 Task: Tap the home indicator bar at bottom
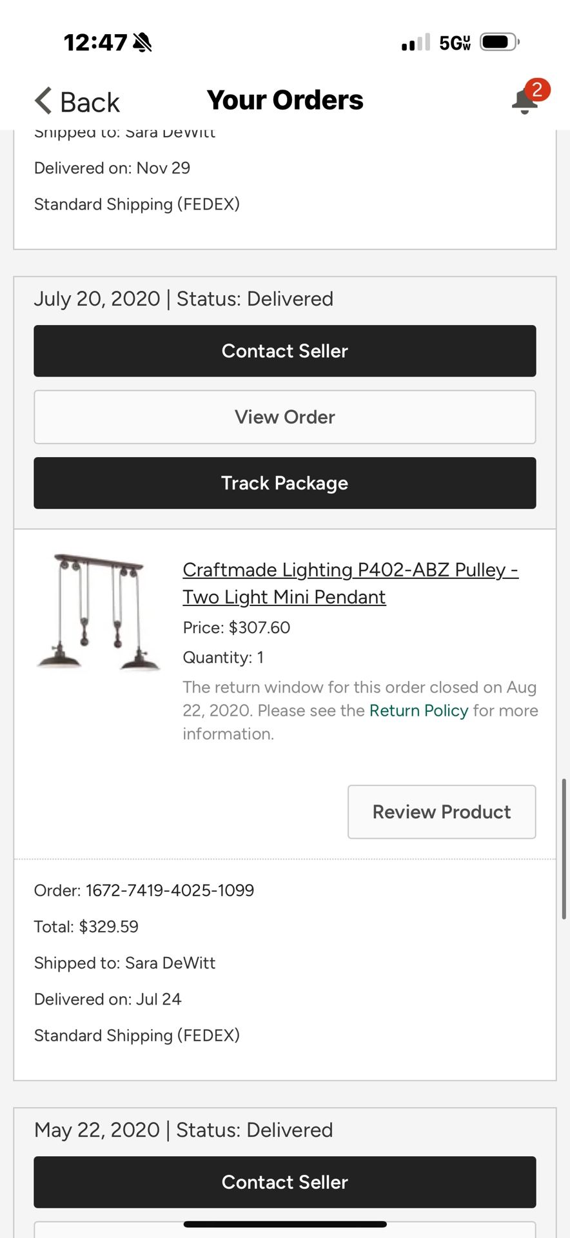(x=285, y=1224)
